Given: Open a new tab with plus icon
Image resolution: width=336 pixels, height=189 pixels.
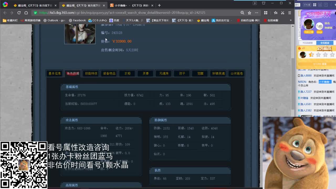Looking at the screenshot, I should point(159,5).
